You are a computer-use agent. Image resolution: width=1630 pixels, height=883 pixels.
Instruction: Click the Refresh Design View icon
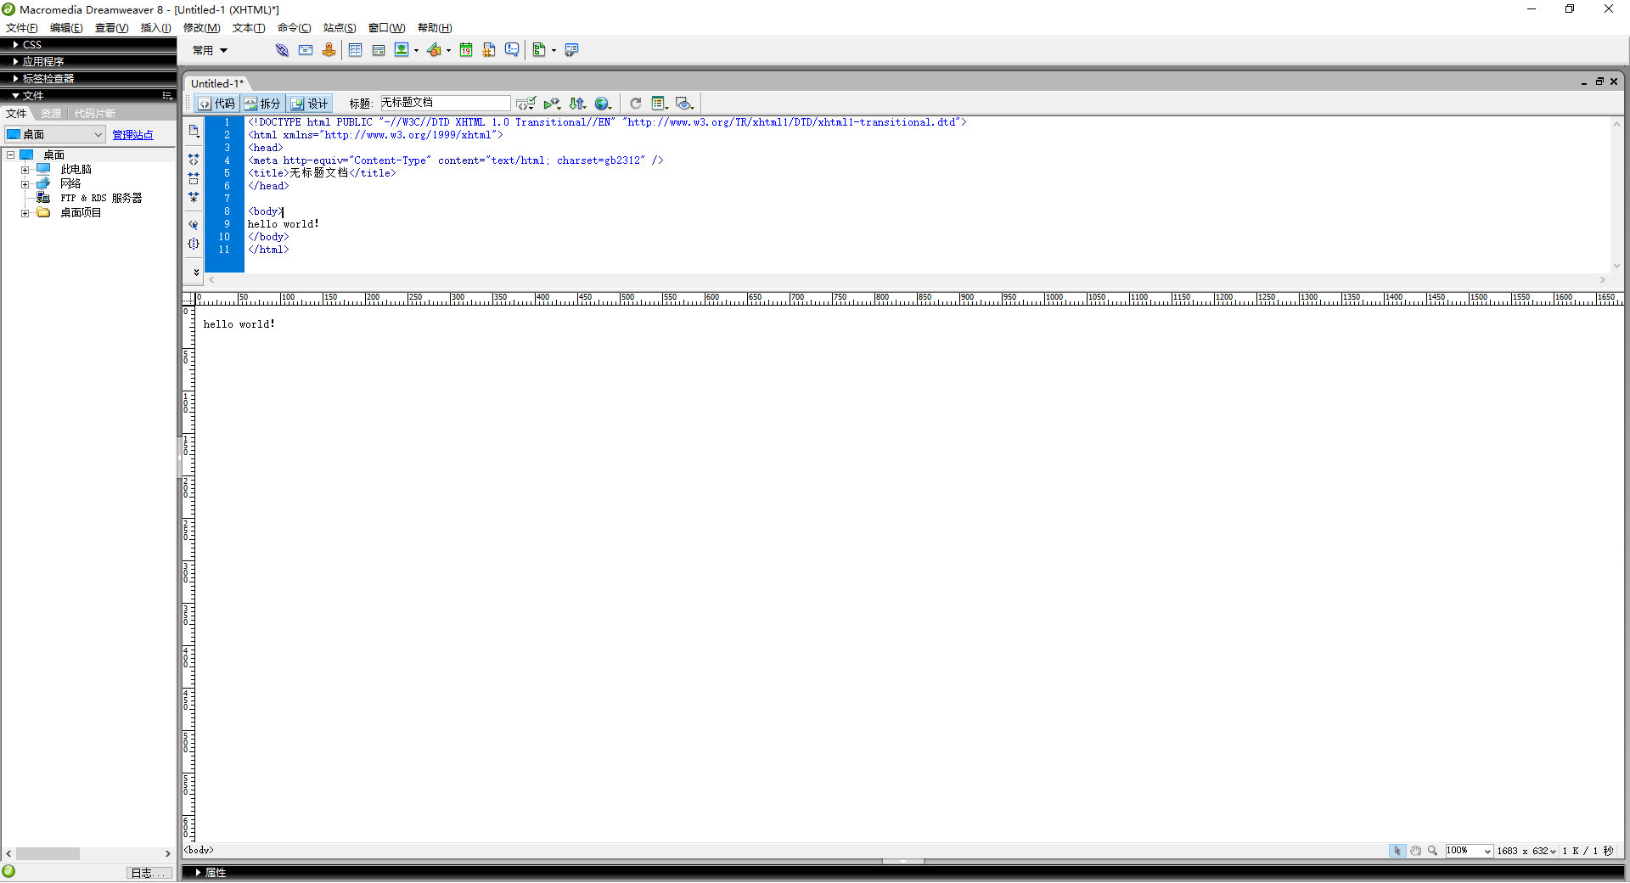635,104
